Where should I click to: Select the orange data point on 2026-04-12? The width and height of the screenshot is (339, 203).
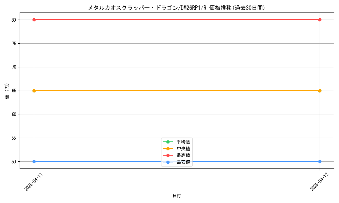pyautogui.click(x=320, y=91)
